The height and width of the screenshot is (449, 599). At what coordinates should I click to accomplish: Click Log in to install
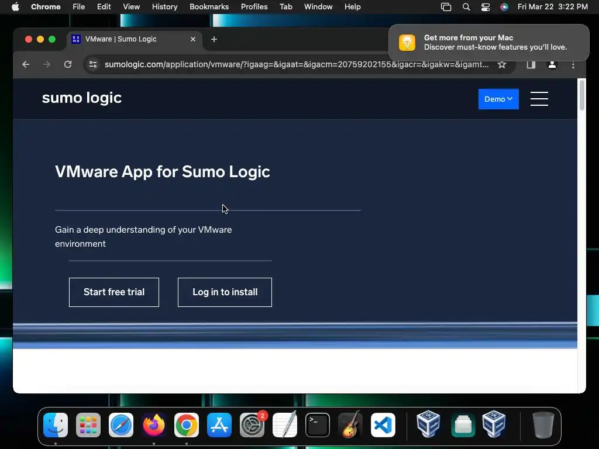(225, 292)
